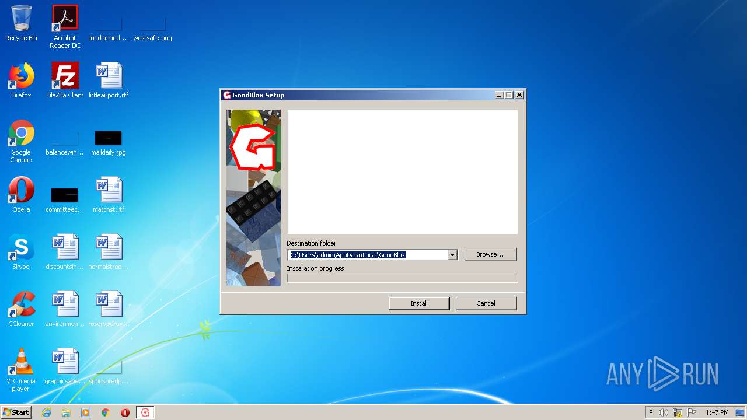Image resolution: width=747 pixels, height=420 pixels.
Task: Open Opera from the taskbar
Action: [125, 412]
